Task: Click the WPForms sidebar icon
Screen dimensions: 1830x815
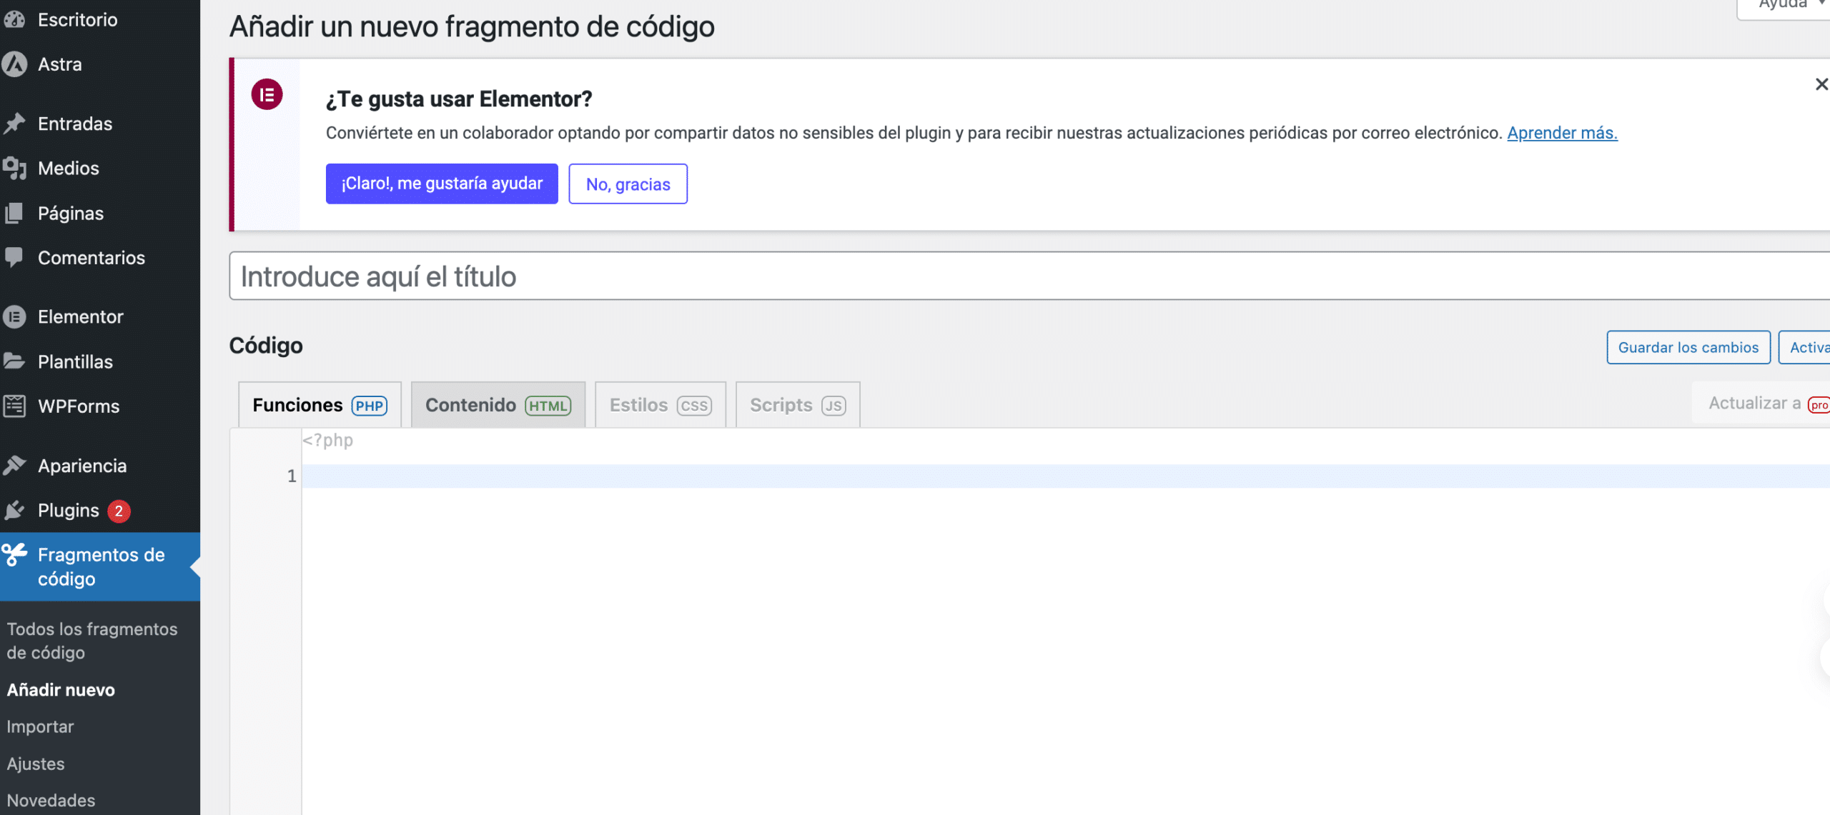Action: (14, 406)
